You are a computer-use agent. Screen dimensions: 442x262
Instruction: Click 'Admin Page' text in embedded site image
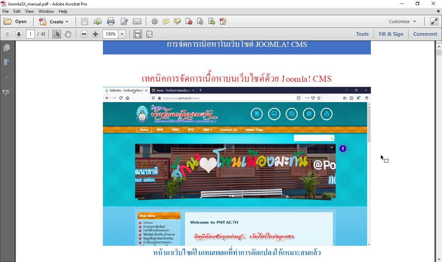coord(254,130)
